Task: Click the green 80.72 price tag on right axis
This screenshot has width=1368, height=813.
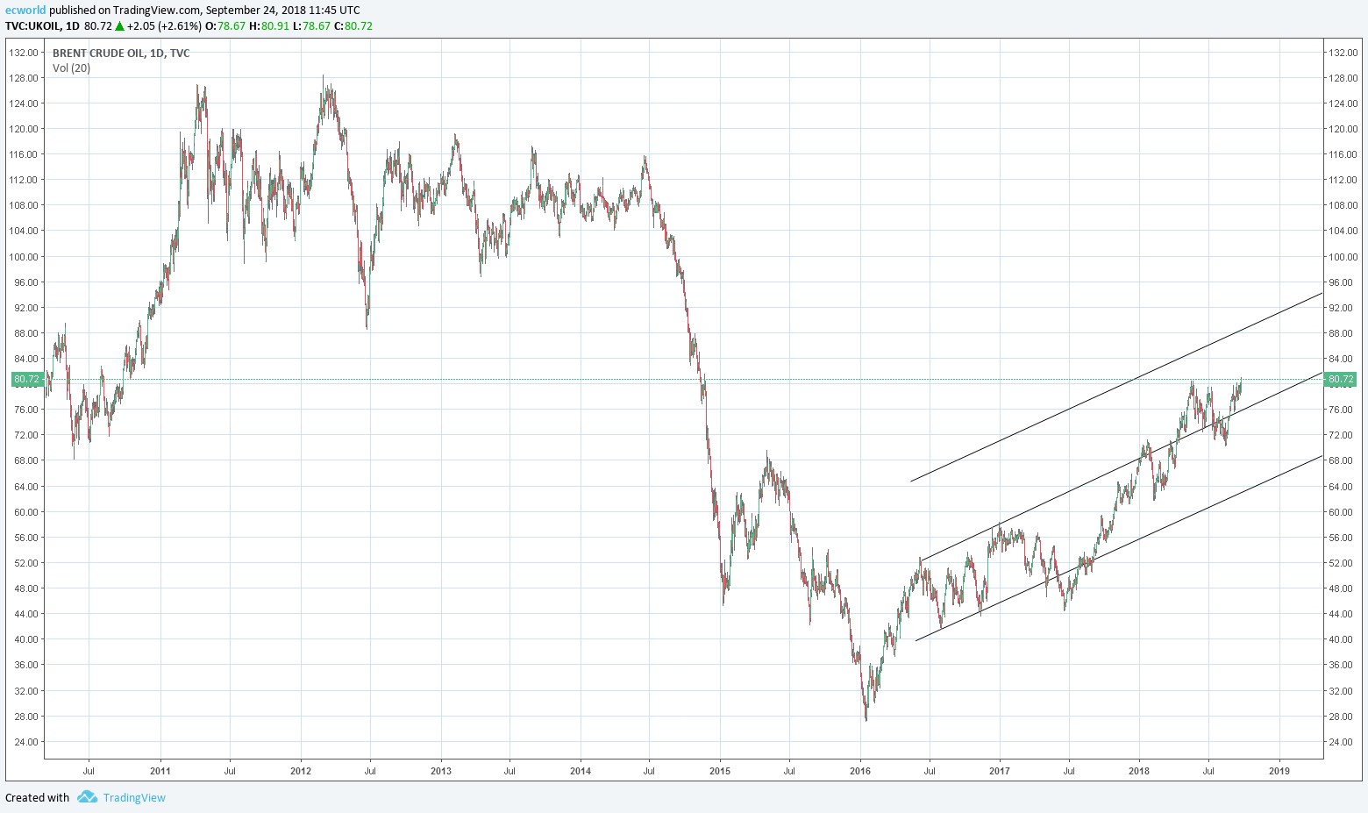Action: (x=1341, y=380)
